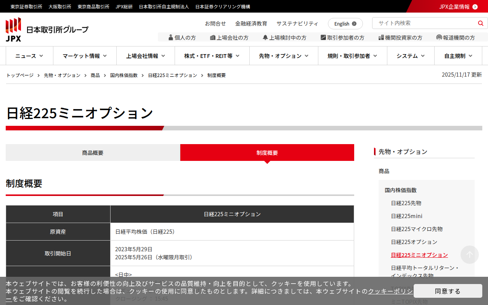Viewport: 488px width, 305px height.
Task: Click 商品 sidebar link
Action: [x=384, y=171]
